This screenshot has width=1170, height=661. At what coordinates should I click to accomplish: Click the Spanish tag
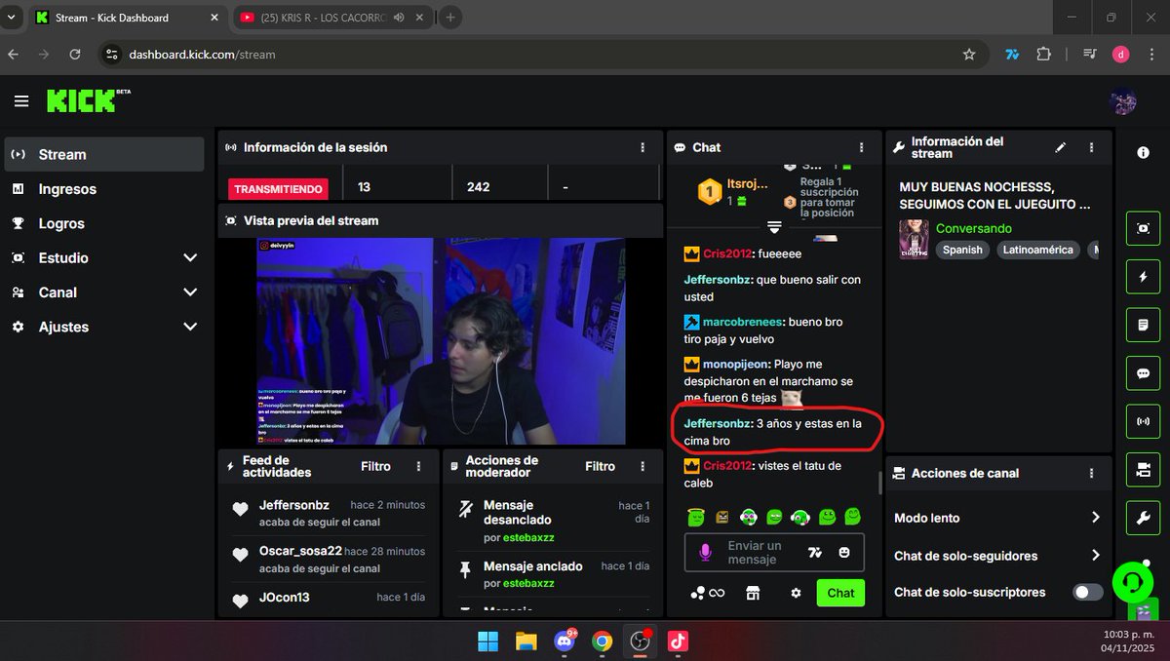pos(962,250)
